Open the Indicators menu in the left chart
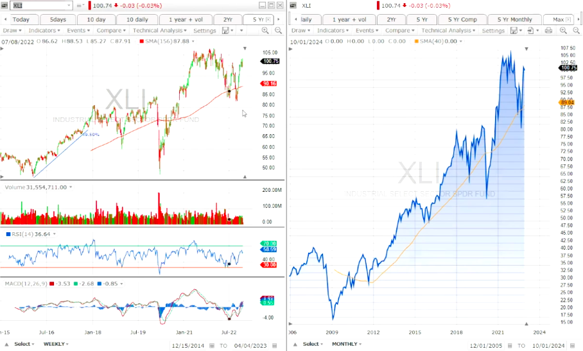This screenshot has width=583, height=351. click(44, 30)
